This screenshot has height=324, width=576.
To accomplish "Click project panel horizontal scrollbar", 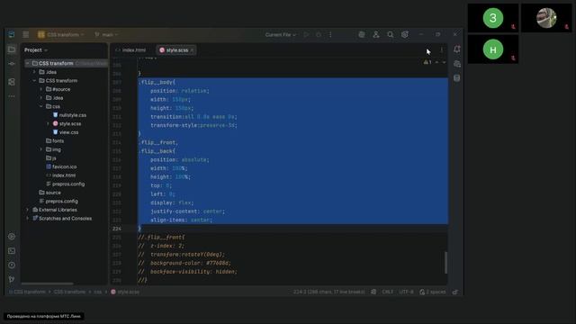I will pyautogui.click(x=47, y=283).
